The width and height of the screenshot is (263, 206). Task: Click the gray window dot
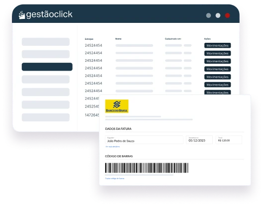click(208, 15)
